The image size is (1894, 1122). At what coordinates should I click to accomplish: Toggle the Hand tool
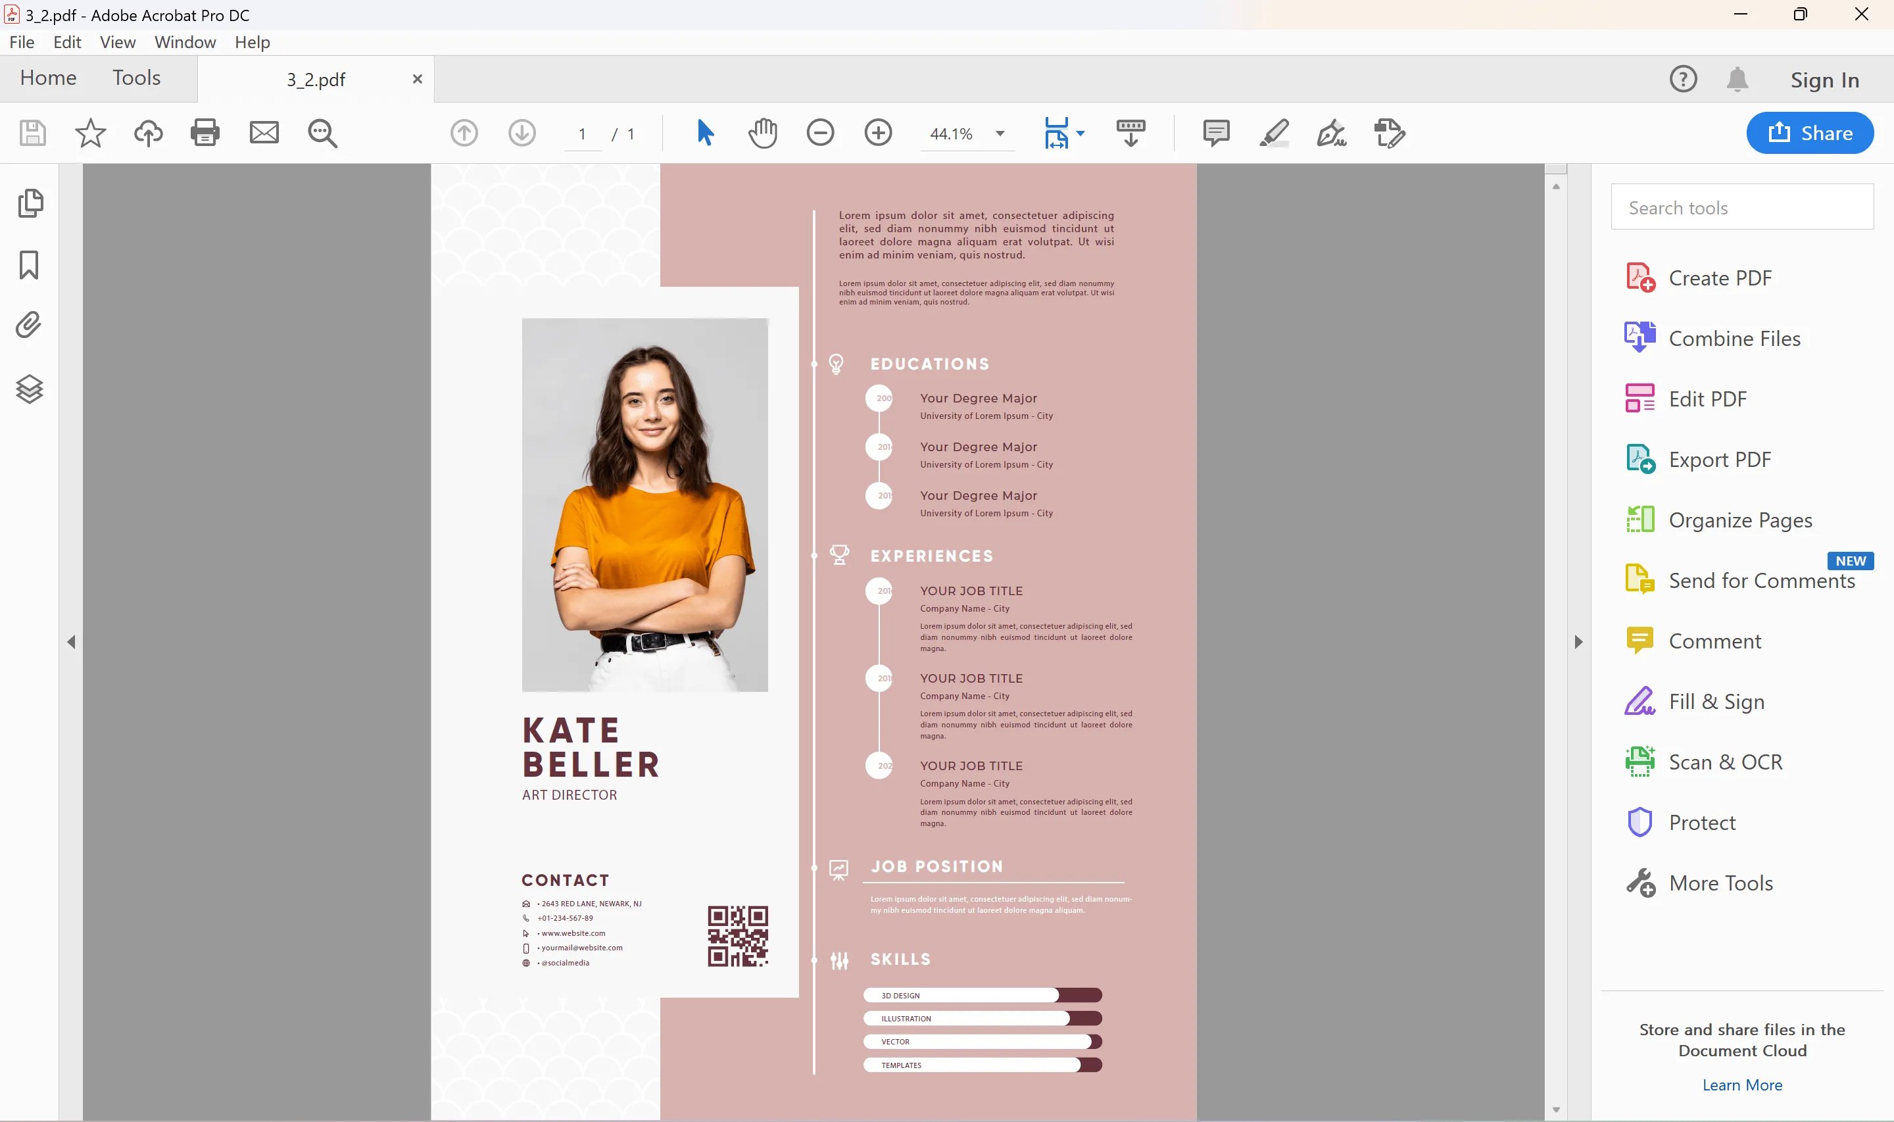pos(763,132)
